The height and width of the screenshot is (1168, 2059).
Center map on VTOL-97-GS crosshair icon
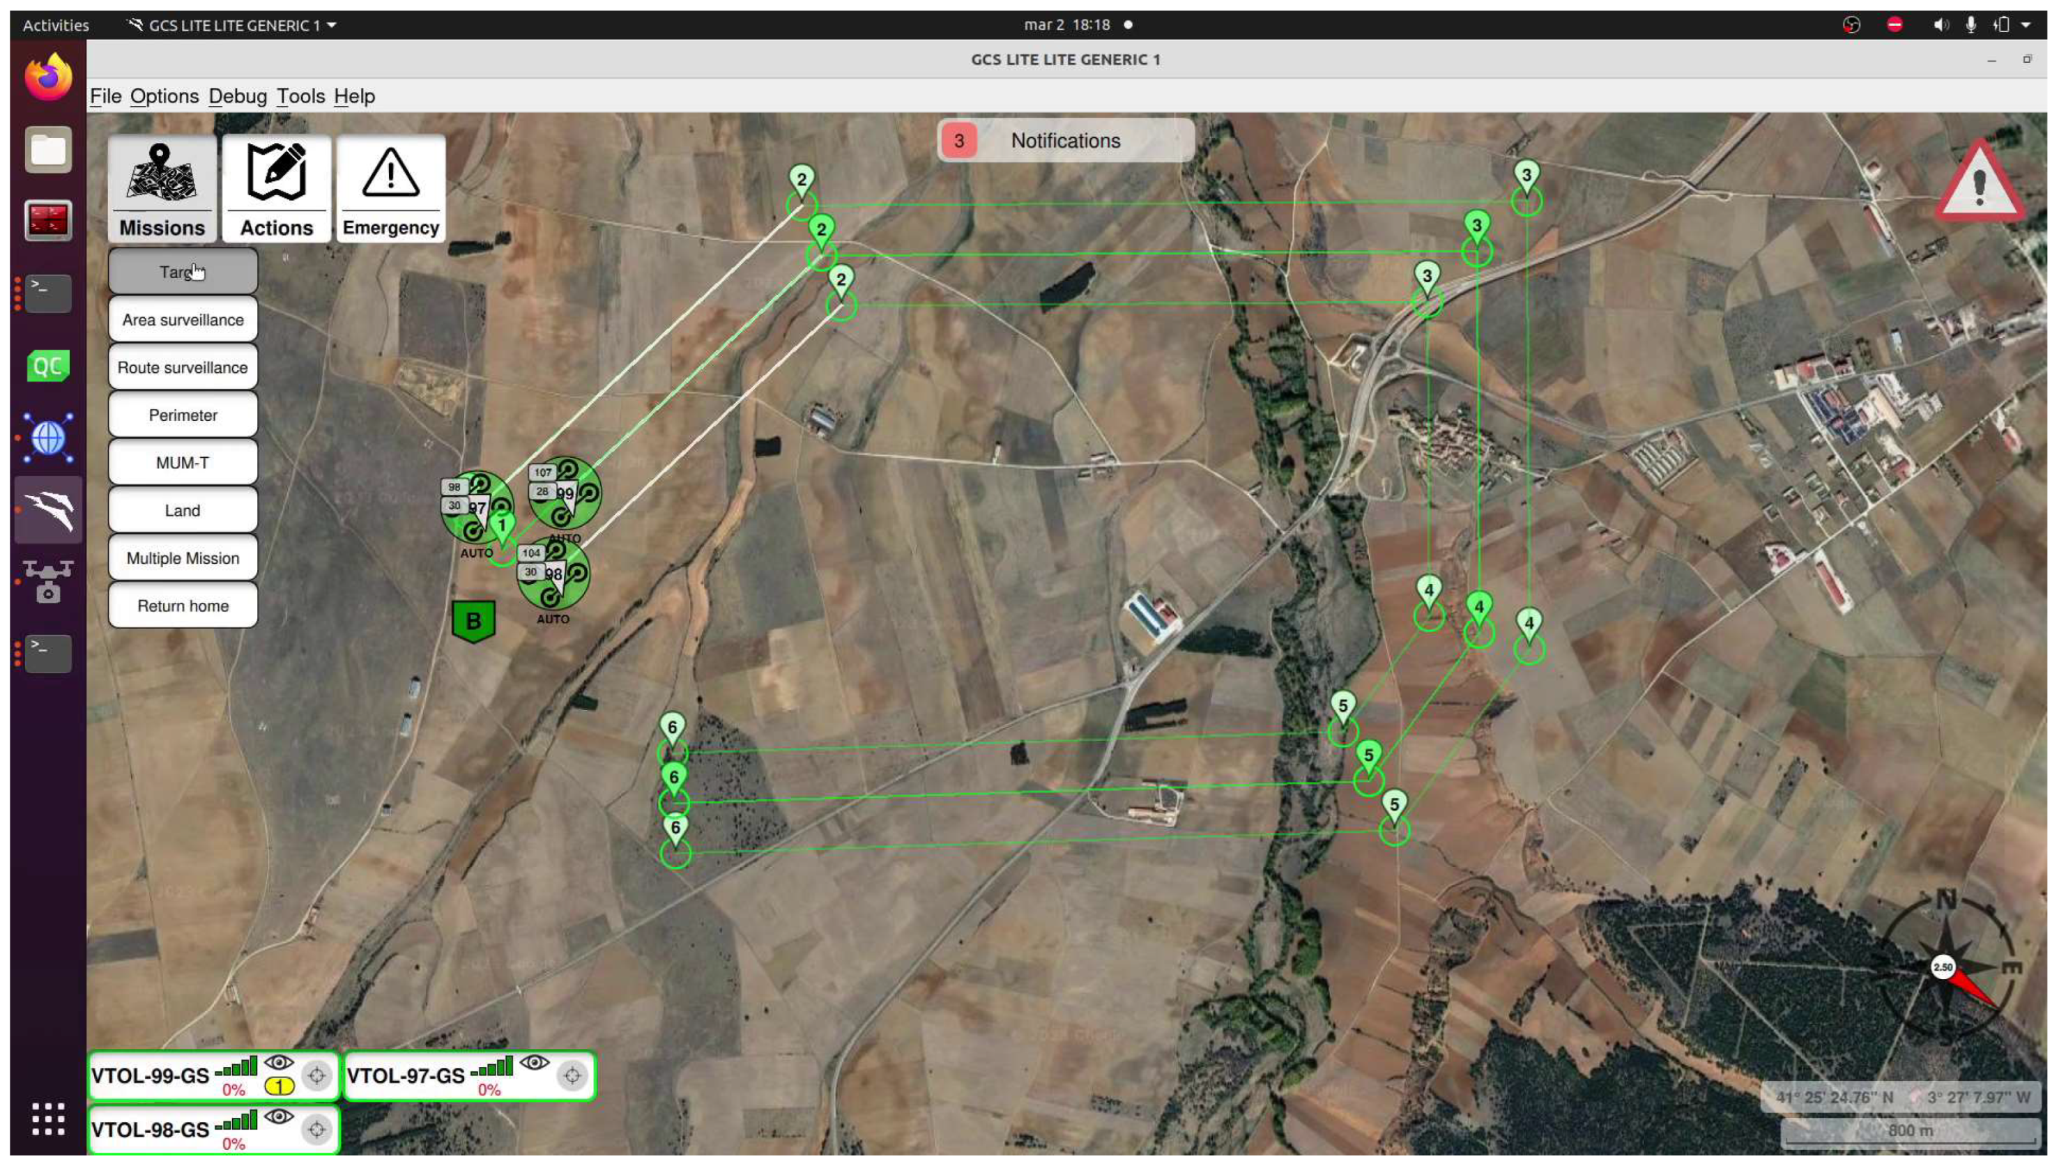click(572, 1076)
